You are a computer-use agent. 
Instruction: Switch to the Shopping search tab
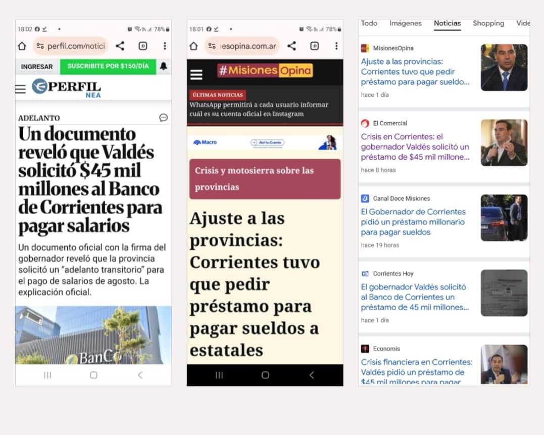point(488,23)
